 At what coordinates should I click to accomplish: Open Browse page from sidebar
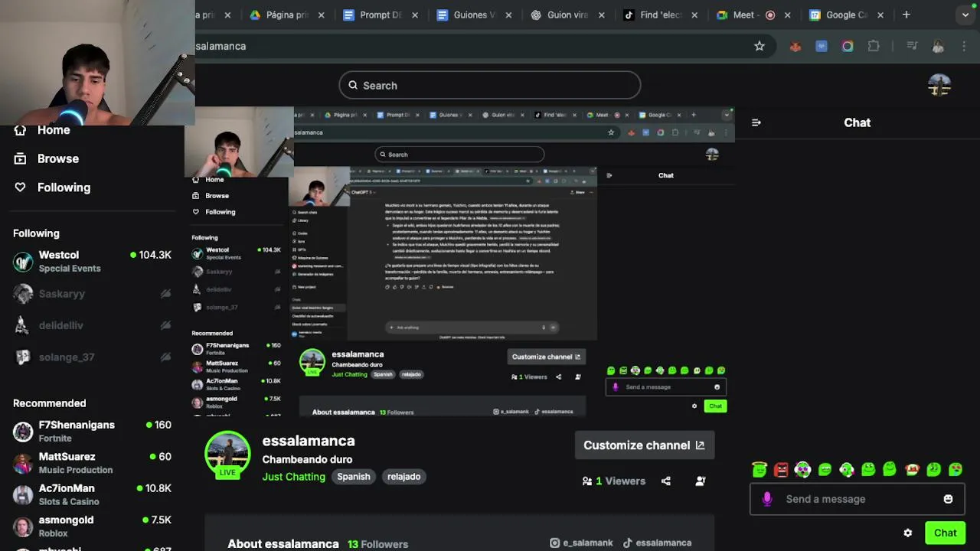58,158
